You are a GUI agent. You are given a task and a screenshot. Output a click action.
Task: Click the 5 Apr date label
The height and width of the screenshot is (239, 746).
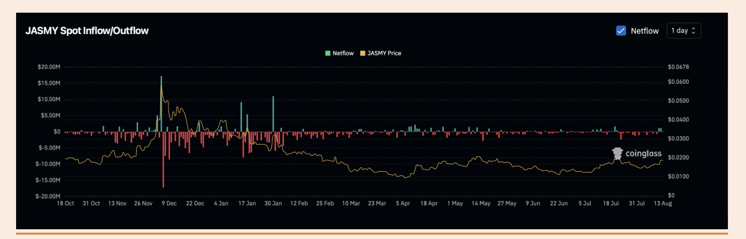tap(403, 203)
